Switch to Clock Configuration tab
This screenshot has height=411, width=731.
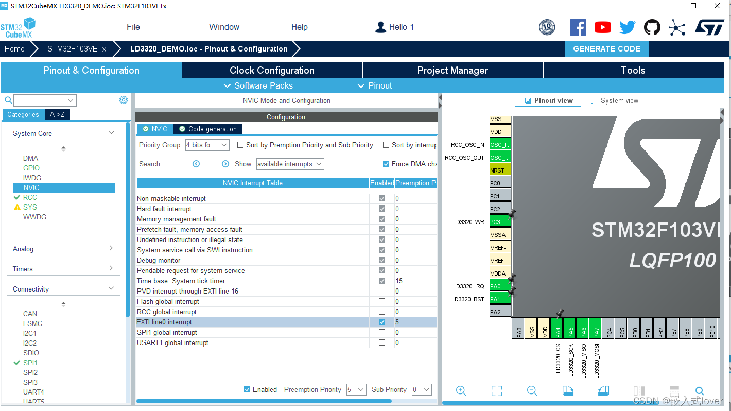[272, 71]
